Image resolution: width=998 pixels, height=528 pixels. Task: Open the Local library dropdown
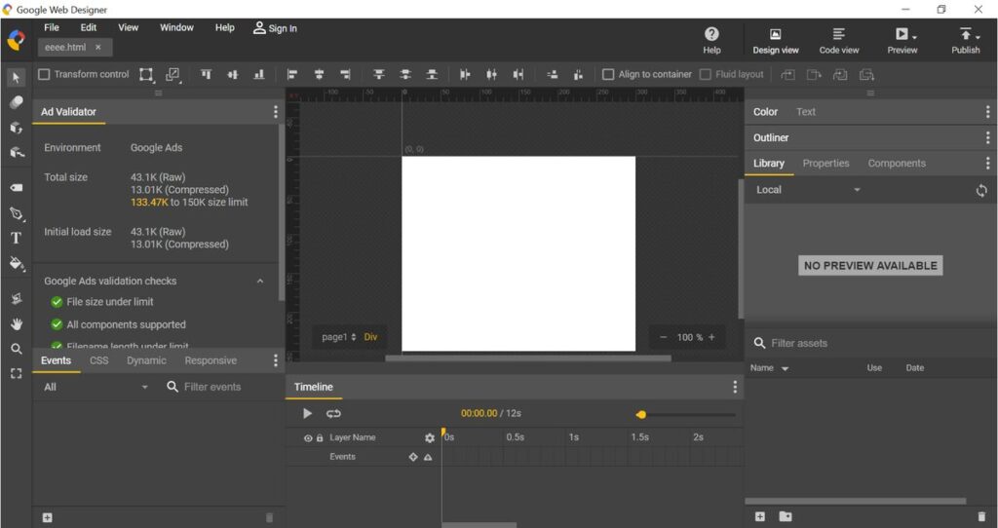(x=808, y=190)
